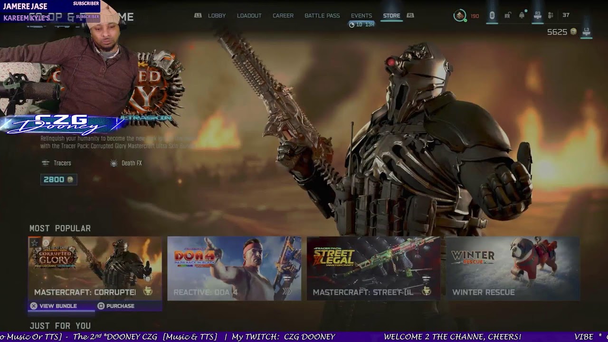The height and width of the screenshot is (342, 608).
Task: Click the cross button icon for View Bundle
Action: 34,306
